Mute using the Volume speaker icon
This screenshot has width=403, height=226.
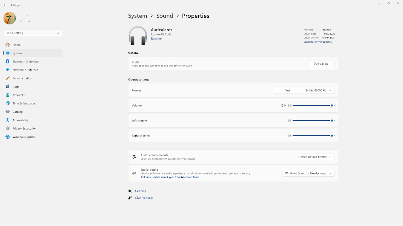click(283, 105)
